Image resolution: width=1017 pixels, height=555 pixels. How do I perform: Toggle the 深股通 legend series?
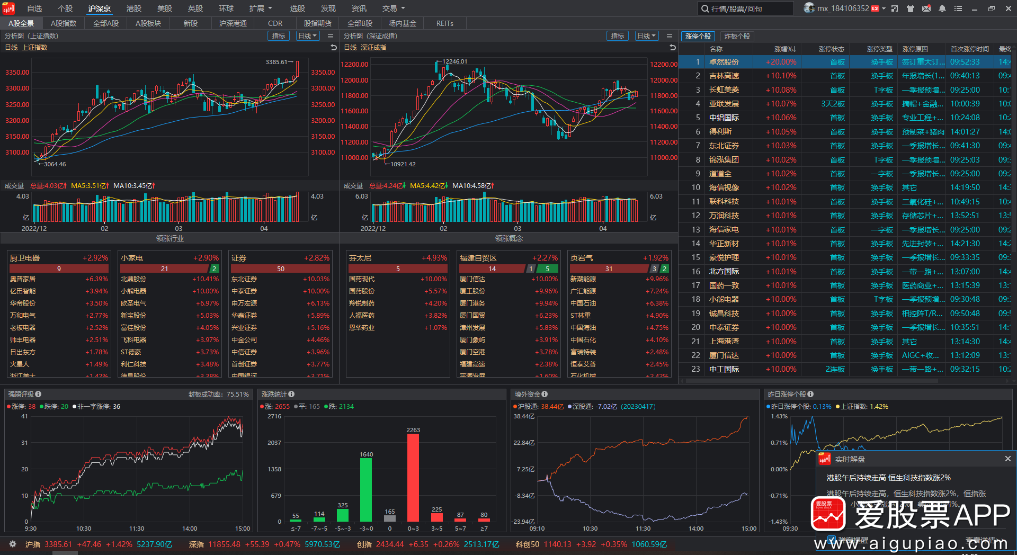(x=592, y=407)
